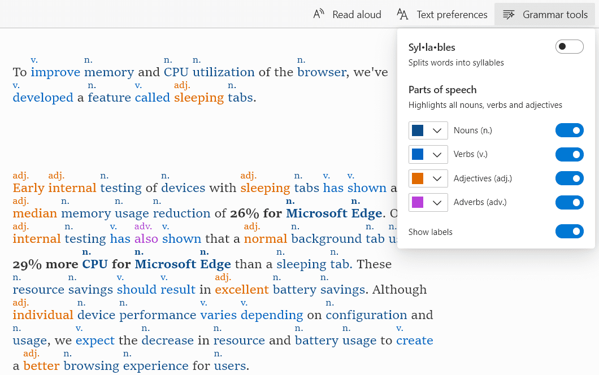Screen dimensions: 599x375
Task: Enable the Syllables toggle switch
Action: [x=569, y=47]
